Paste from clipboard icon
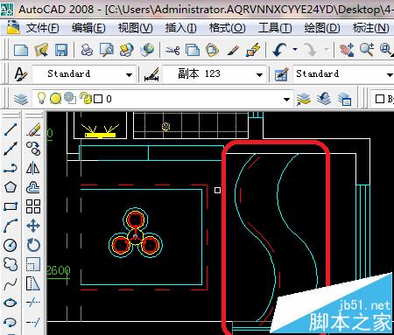This screenshot has width=394, height=335. (212, 50)
